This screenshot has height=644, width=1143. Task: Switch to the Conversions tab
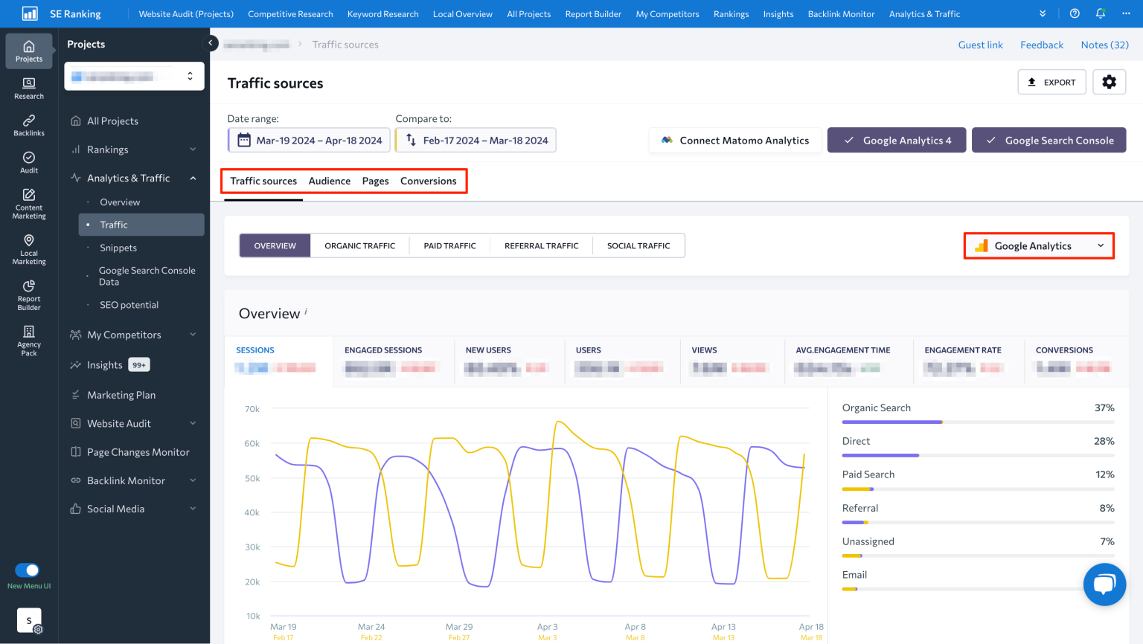tap(429, 181)
